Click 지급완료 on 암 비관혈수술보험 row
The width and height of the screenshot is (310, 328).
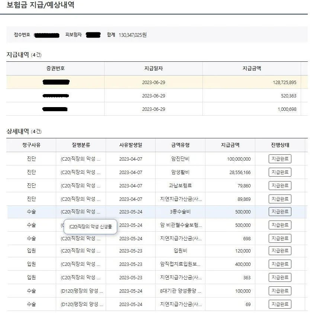coord(279,225)
